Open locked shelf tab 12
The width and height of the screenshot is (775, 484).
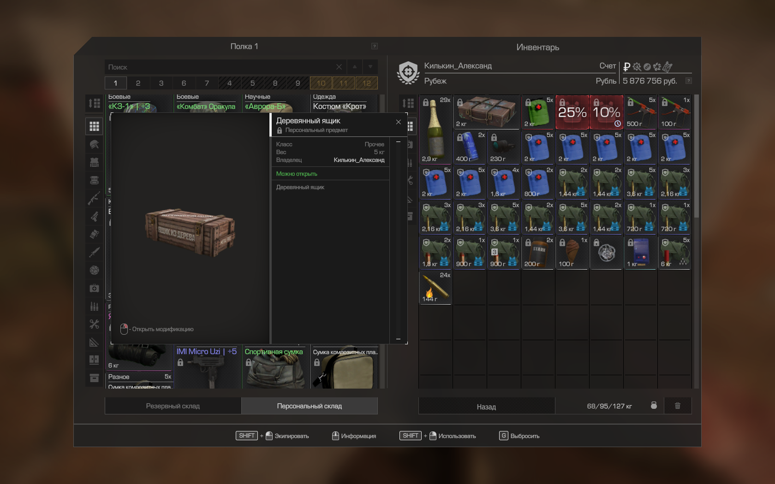(x=367, y=83)
